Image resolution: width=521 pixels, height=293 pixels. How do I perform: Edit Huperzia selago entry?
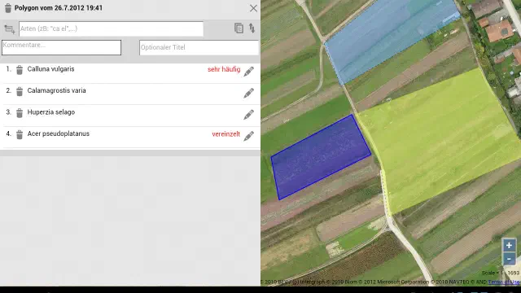point(248,115)
